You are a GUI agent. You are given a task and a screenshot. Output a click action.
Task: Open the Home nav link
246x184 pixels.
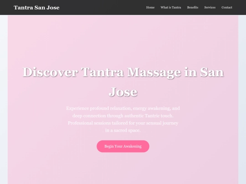(x=150, y=8)
